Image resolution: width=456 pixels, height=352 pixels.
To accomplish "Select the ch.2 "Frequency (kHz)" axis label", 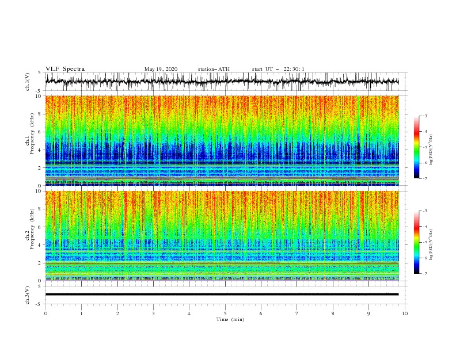I will click(32, 229).
